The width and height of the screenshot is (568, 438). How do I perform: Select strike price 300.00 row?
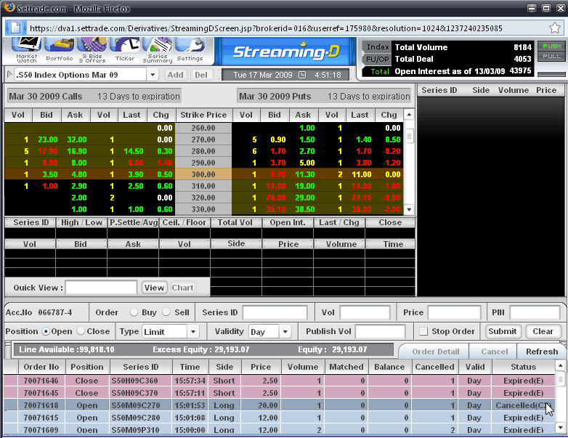203,174
